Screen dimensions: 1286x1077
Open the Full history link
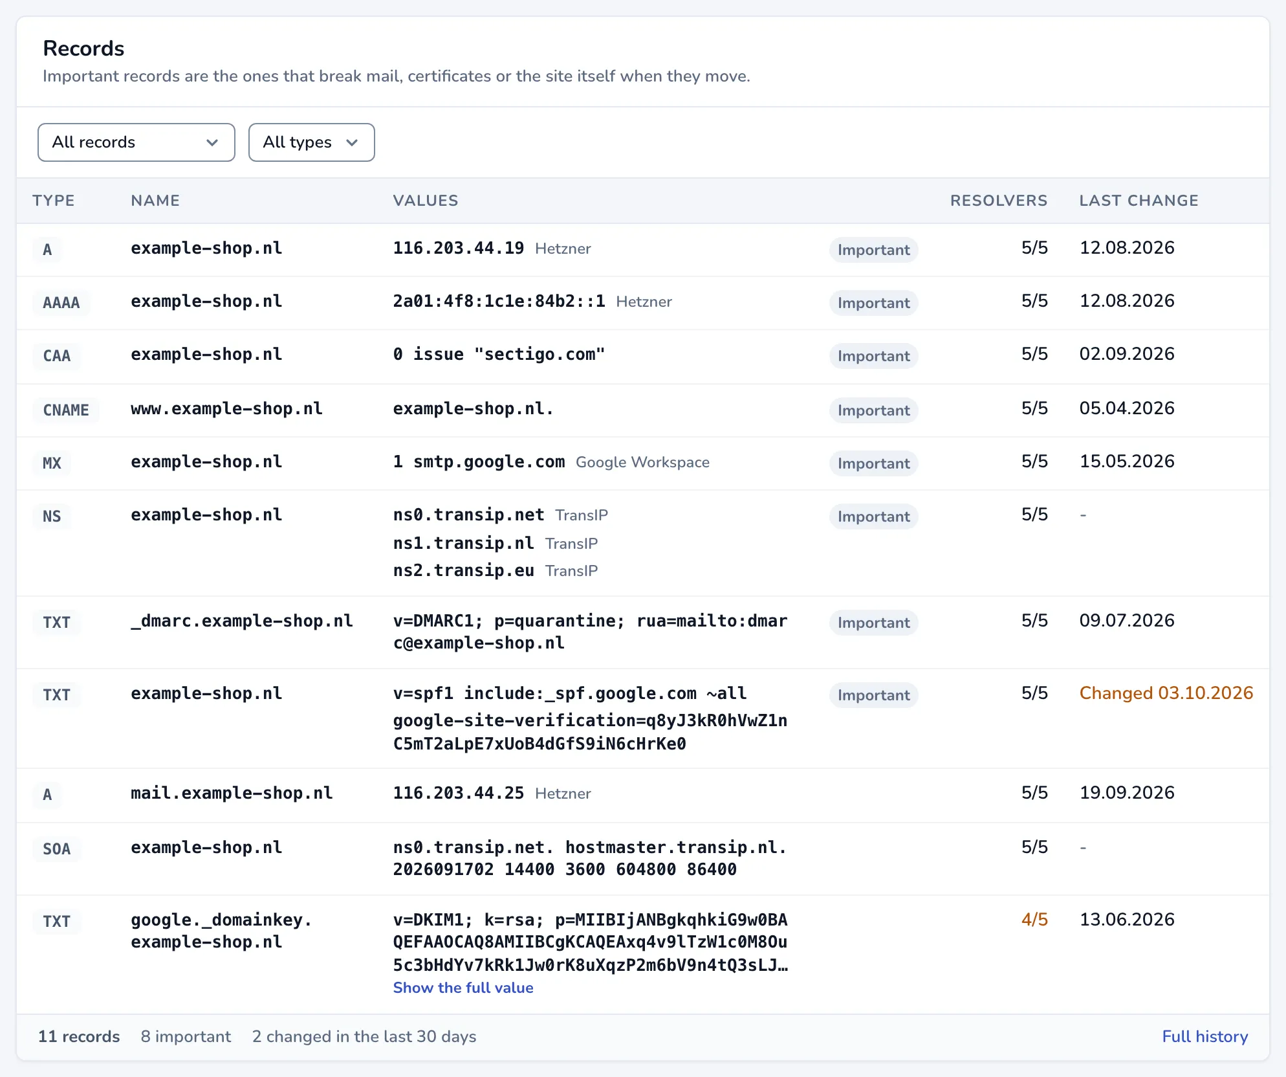[x=1205, y=1036]
